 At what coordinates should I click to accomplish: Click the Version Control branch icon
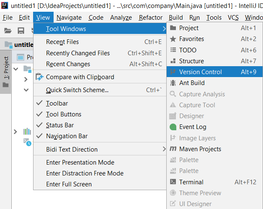click(173, 72)
